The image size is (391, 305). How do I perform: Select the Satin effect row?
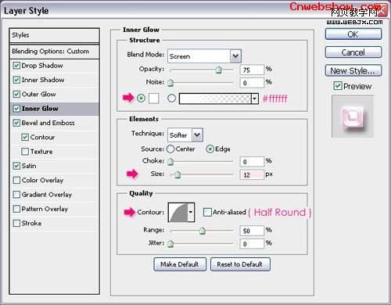click(x=55, y=166)
